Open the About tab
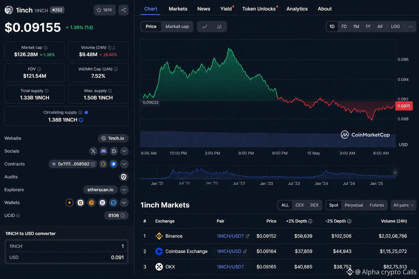The height and width of the screenshot is (279, 419). (x=325, y=9)
